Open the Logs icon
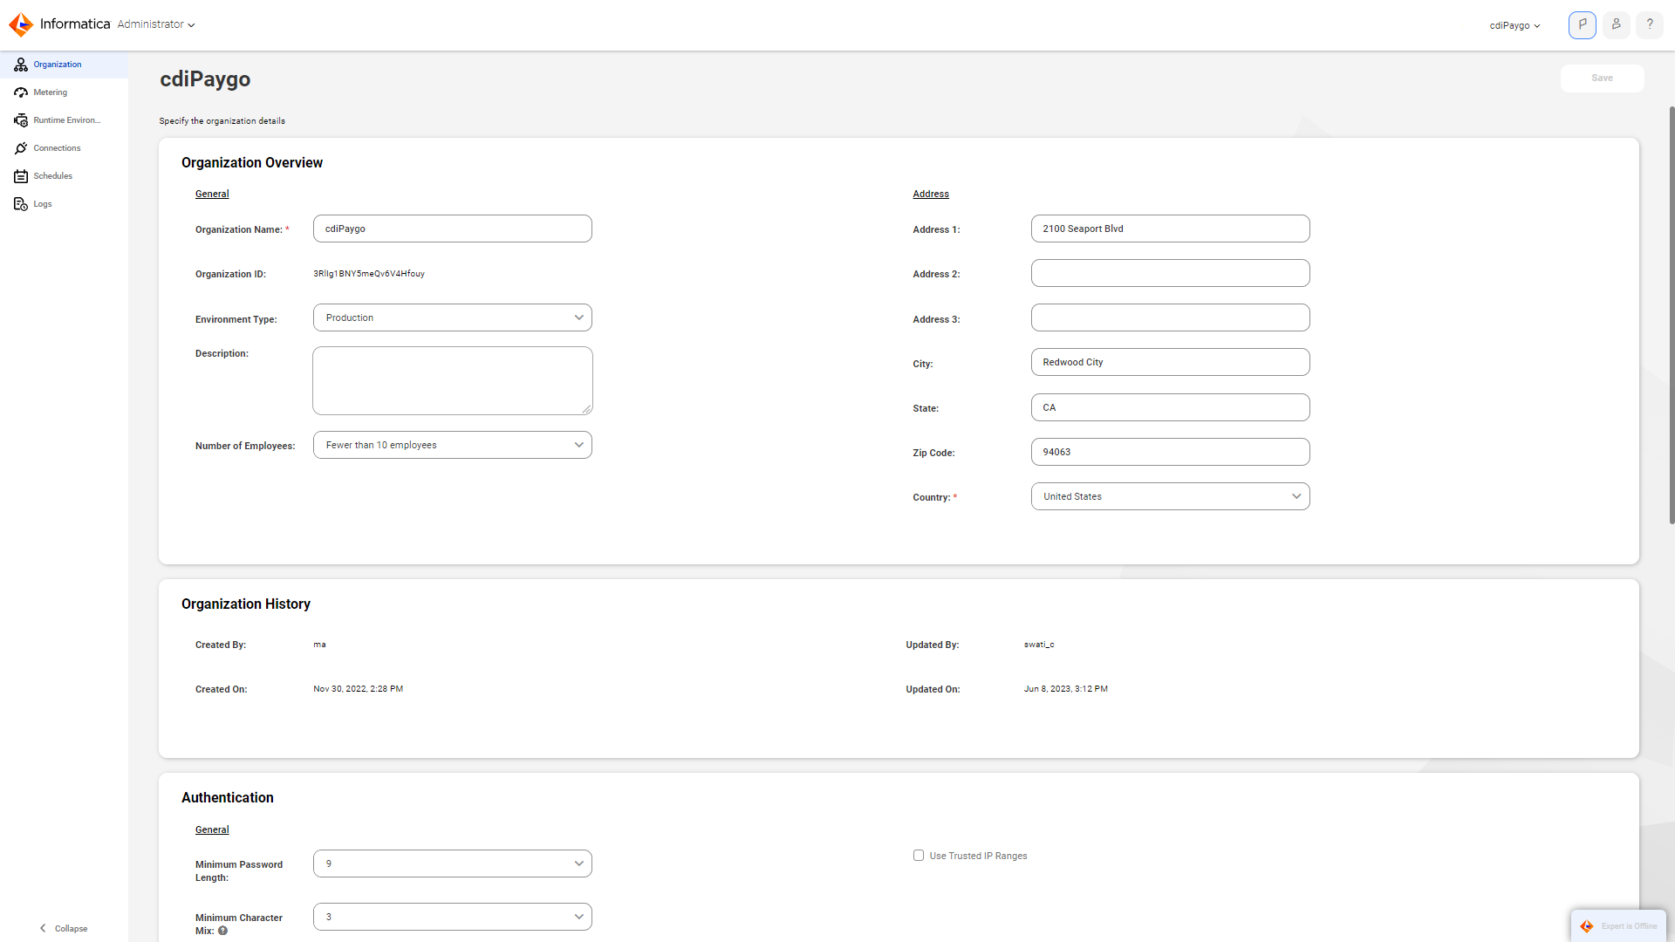Viewport: 1675px width, 942px height. click(x=21, y=204)
